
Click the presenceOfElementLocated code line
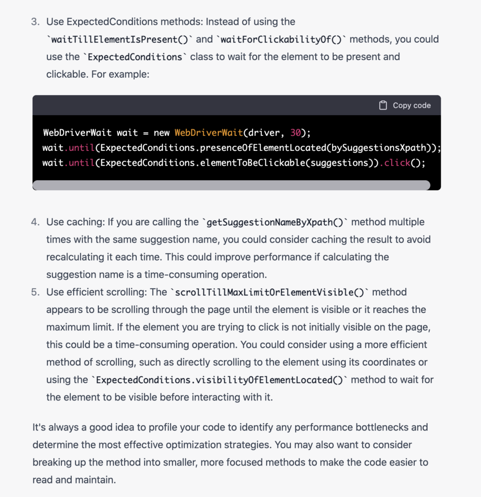(241, 148)
